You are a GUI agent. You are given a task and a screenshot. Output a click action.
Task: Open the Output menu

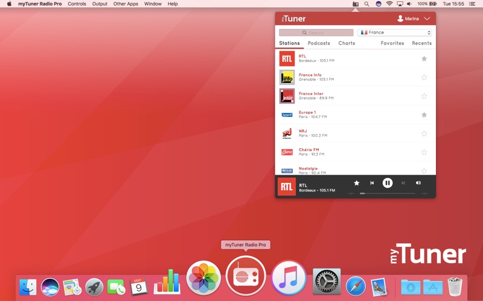point(100,4)
